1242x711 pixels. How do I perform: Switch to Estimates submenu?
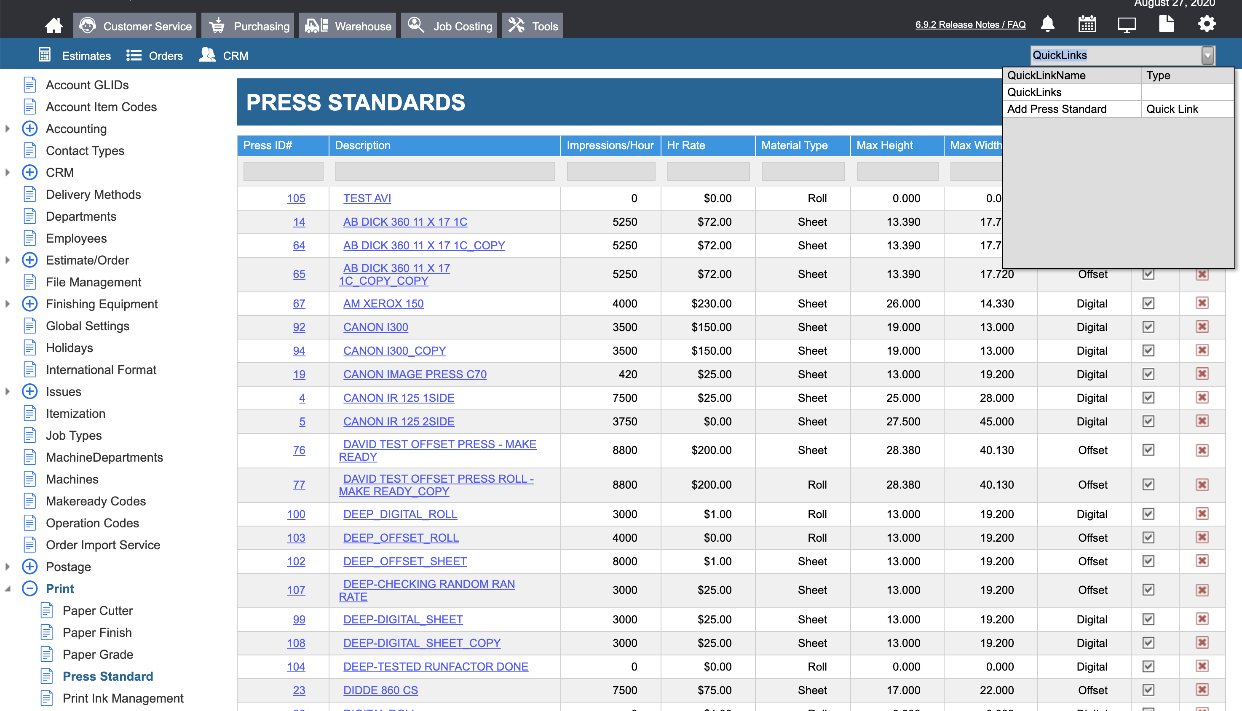click(x=75, y=56)
